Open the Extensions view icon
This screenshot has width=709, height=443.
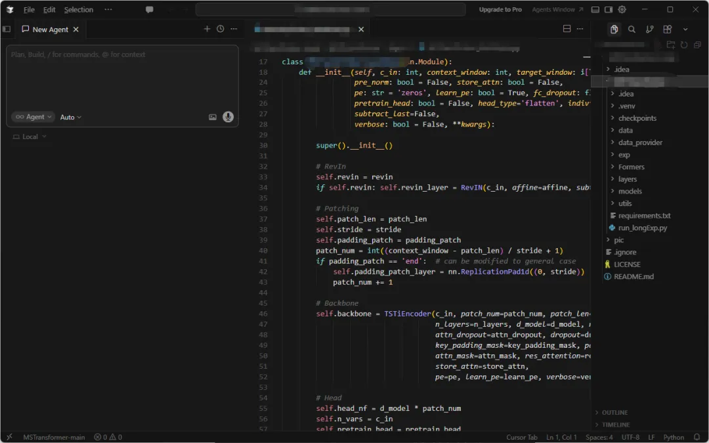pyautogui.click(x=667, y=29)
